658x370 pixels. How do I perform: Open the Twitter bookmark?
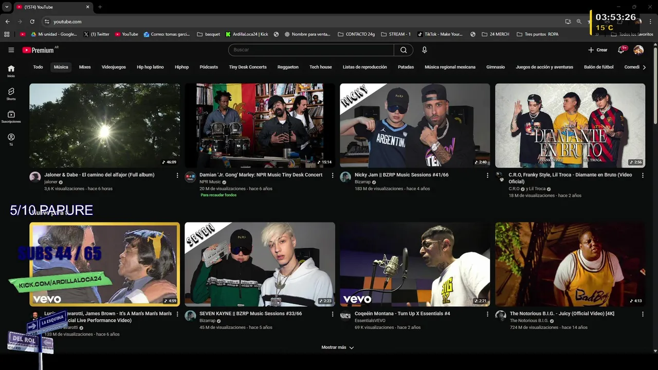click(96, 34)
